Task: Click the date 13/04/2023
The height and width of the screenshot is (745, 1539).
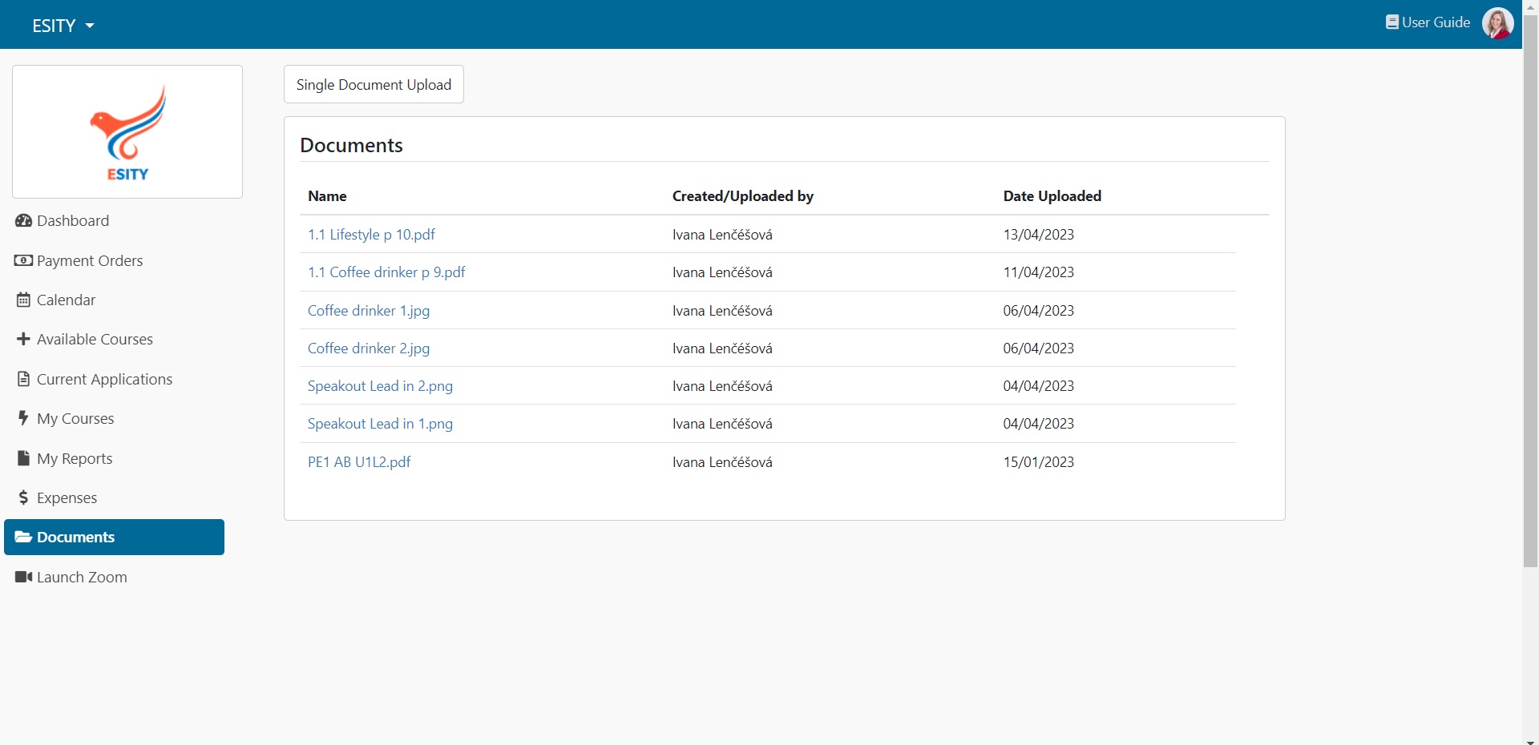Action: pos(1038,235)
